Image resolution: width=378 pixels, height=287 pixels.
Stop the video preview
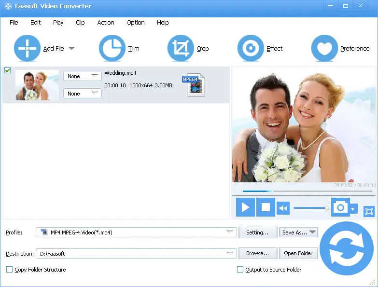point(266,207)
